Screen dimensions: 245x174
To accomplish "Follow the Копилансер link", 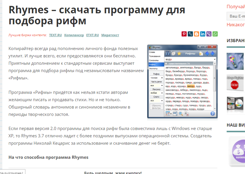I will [74, 35].
